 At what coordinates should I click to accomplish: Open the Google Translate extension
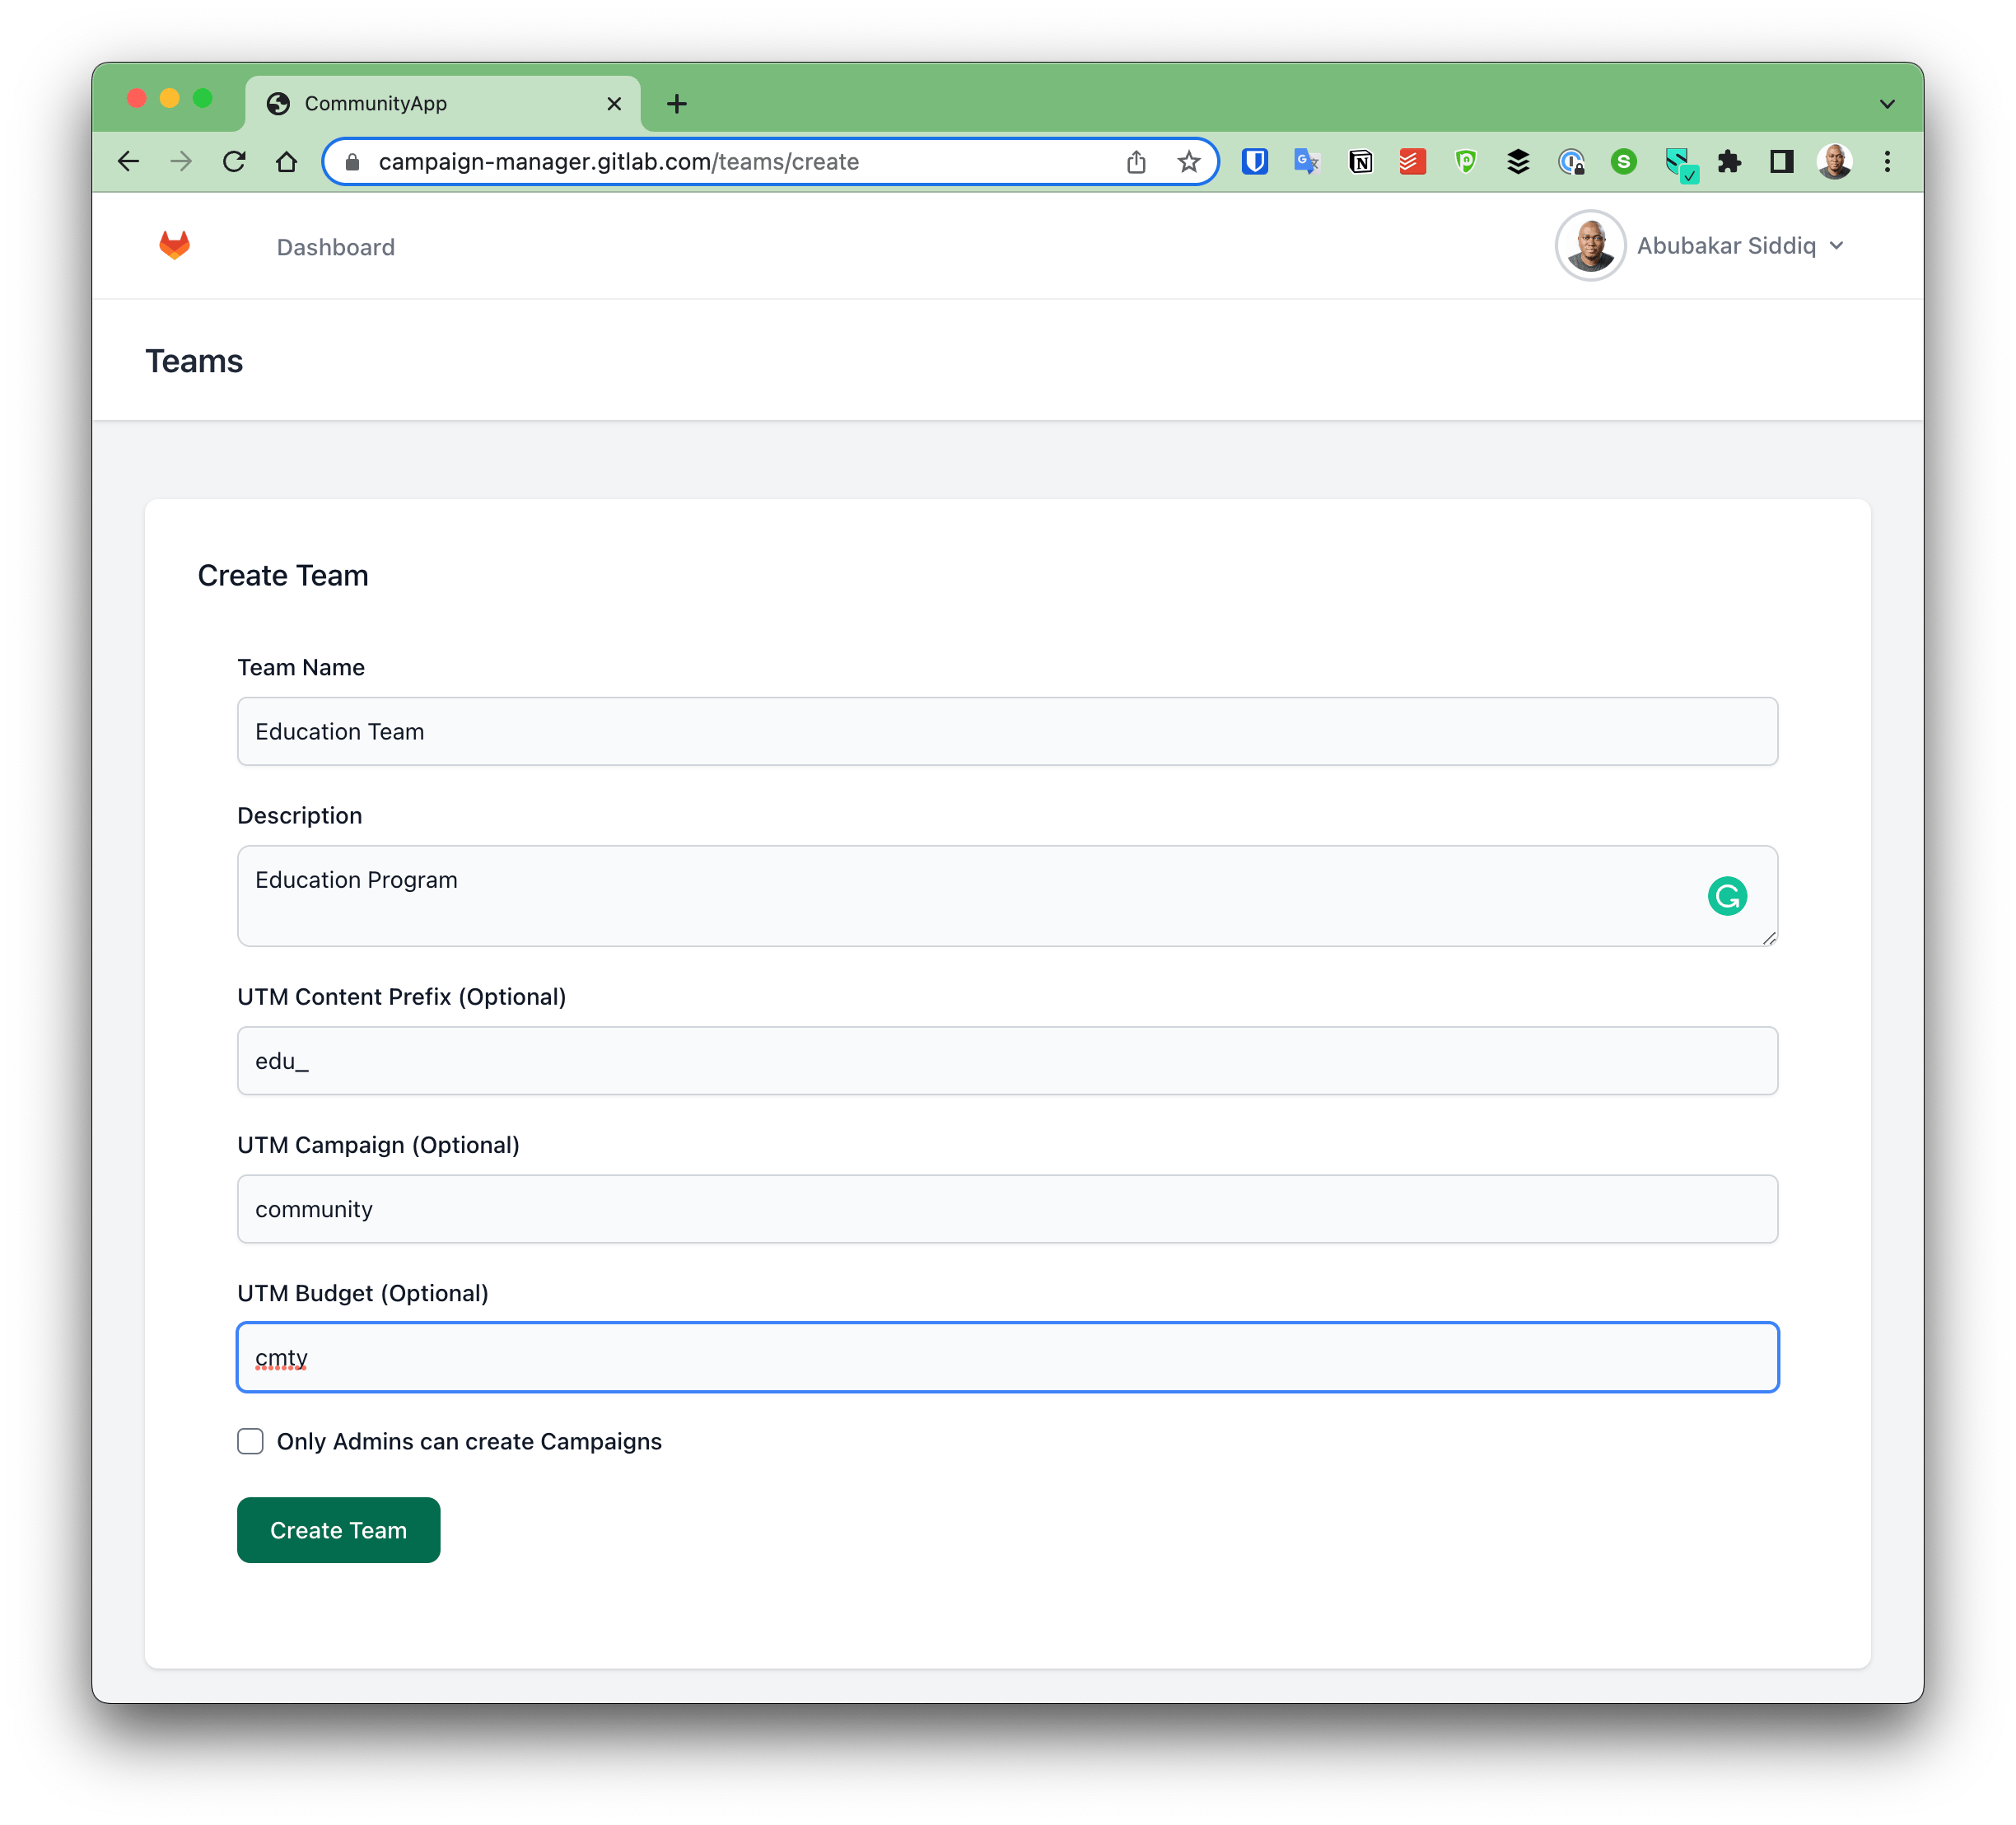point(1307,161)
